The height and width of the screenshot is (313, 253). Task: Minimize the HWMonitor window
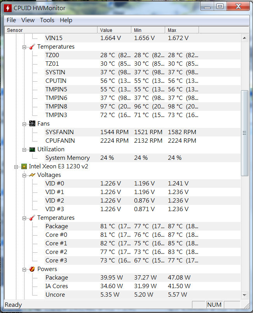(207, 7)
